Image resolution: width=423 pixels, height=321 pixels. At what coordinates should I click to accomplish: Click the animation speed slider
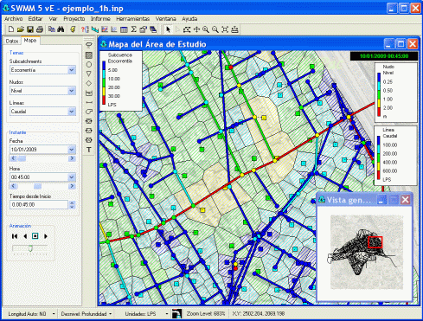30,248
